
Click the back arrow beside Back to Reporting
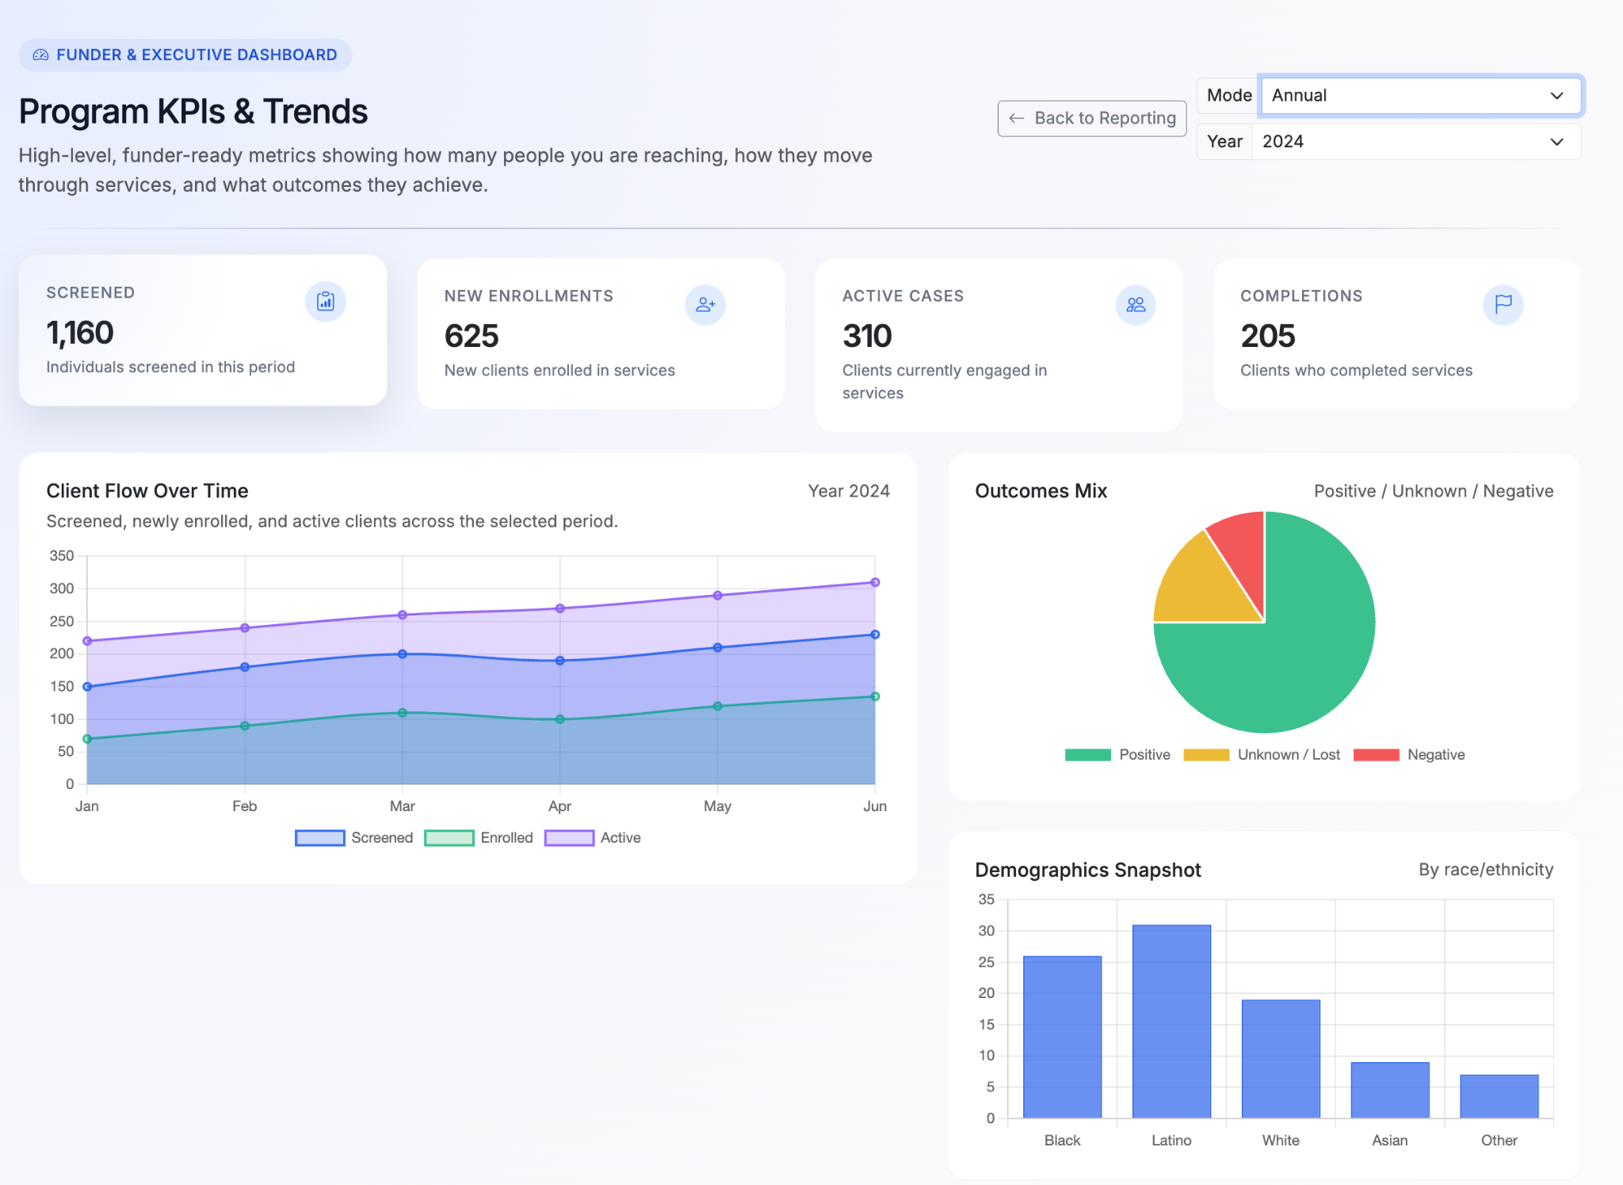[1017, 118]
